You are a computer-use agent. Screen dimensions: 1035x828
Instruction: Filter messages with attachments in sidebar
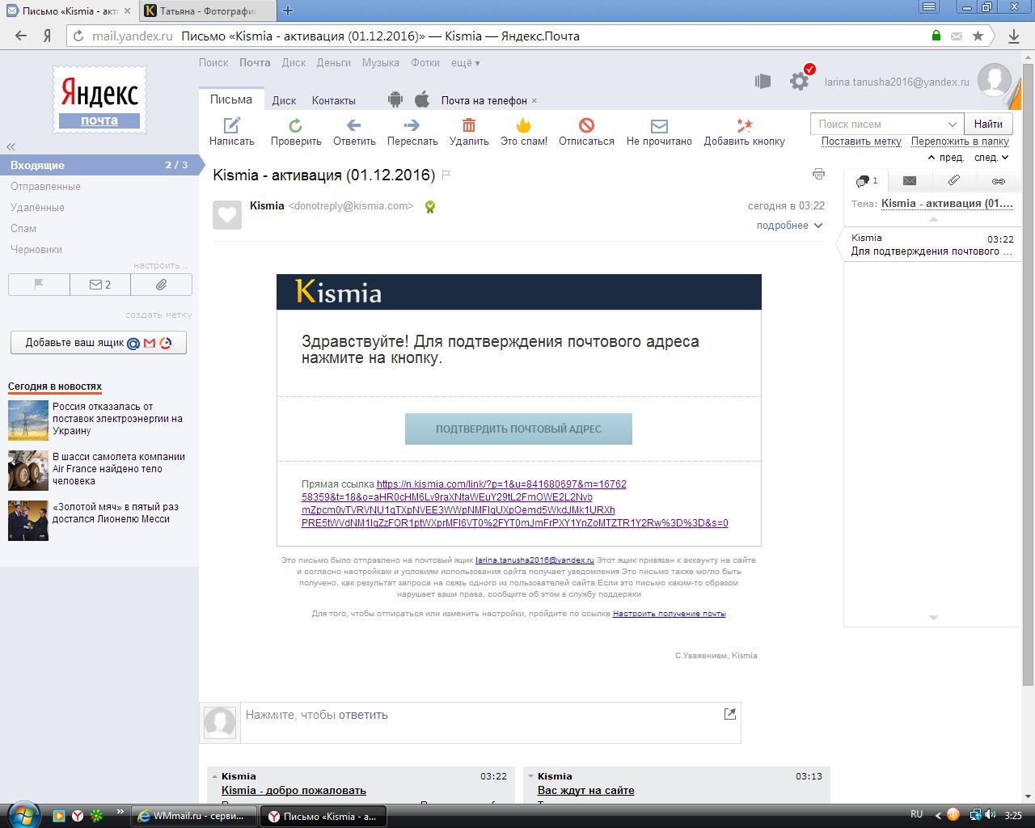162,285
